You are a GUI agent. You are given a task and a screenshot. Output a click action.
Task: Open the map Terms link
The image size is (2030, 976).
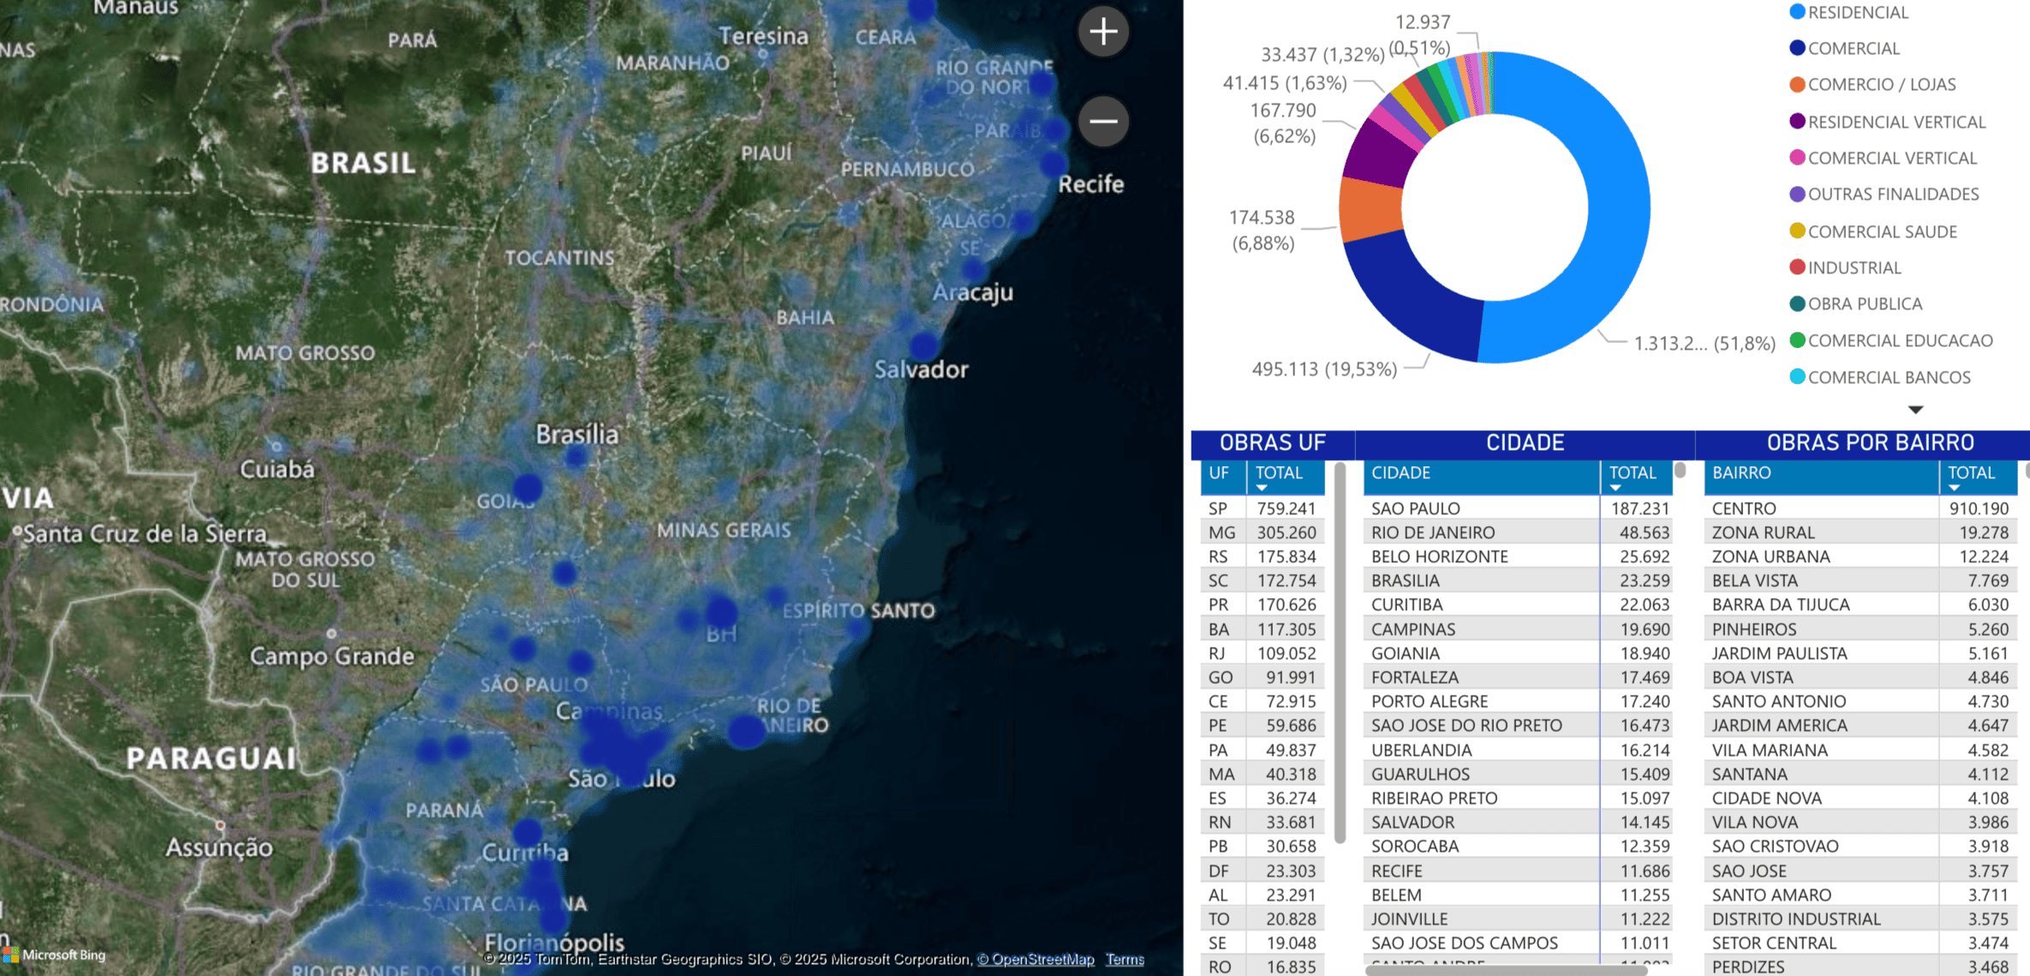(x=1125, y=959)
